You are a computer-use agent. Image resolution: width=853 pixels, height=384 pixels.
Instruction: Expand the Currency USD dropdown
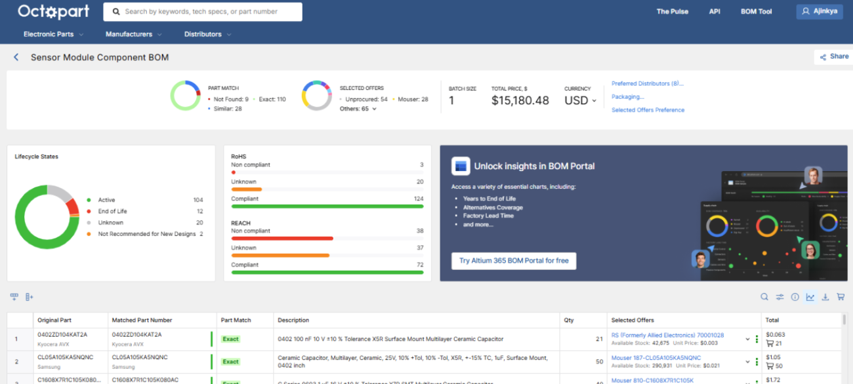[578, 100]
